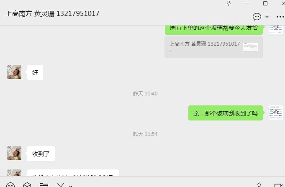Image resolution: width=285 pixels, height=187 pixels.
Task: Open the emoji picker
Action: [x=10, y=185]
